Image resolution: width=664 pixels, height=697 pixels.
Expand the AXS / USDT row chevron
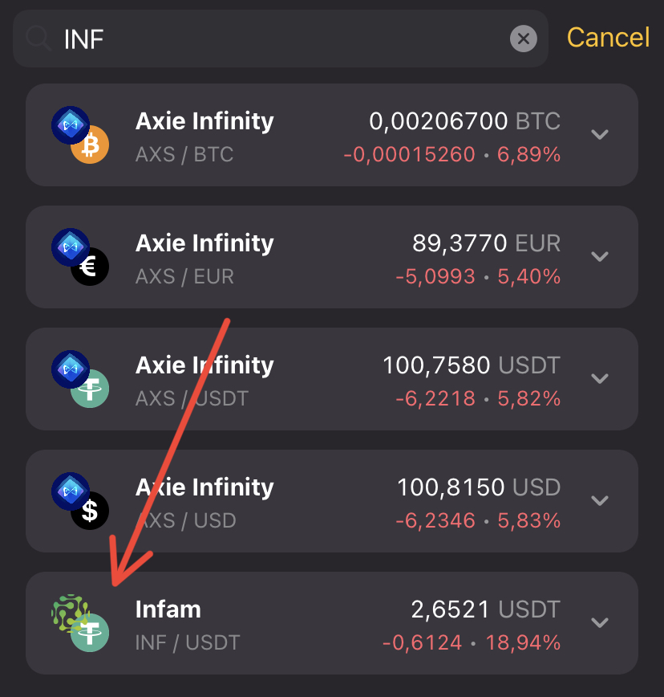pos(600,378)
